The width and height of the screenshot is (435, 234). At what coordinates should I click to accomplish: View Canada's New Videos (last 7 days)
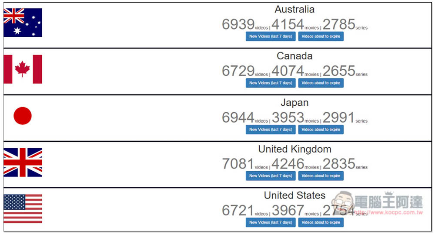pyautogui.click(x=271, y=83)
